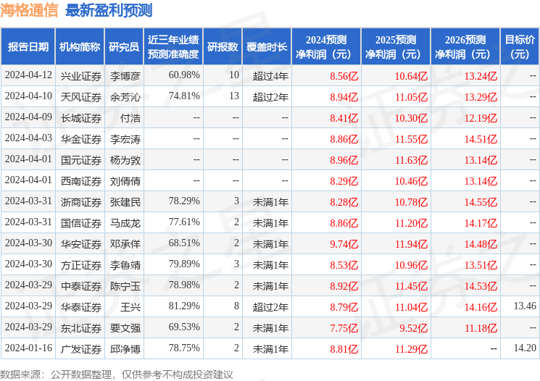Click researcher name 邱净博
The height and width of the screenshot is (381, 540).
[x=125, y=349]
